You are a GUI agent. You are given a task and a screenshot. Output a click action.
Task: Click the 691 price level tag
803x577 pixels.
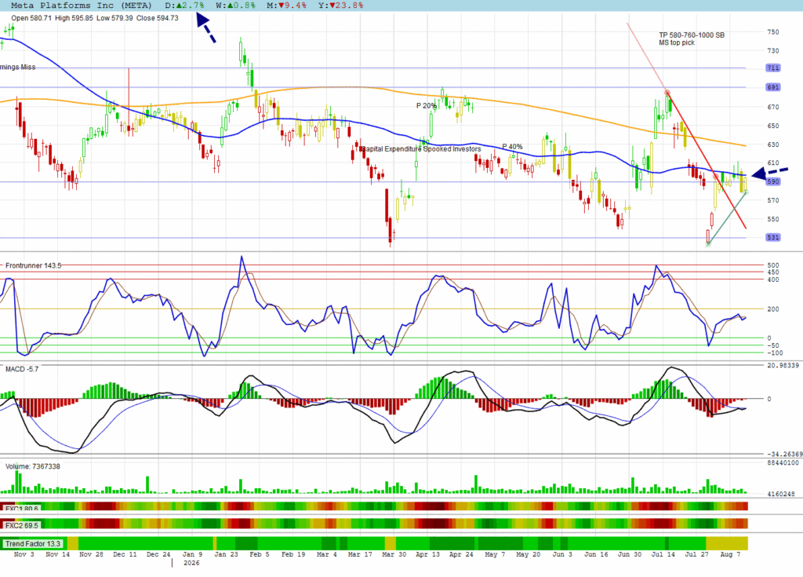point(772,87)
